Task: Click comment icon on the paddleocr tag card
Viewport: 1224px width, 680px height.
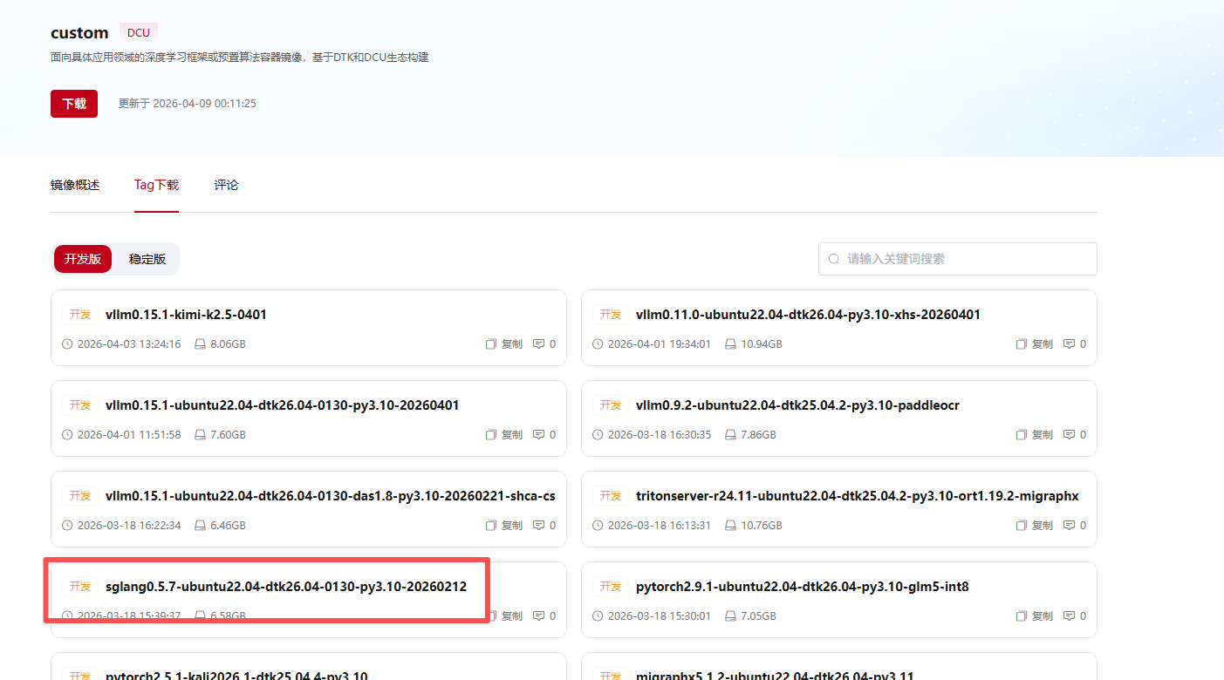Action: click(1069, 435)
